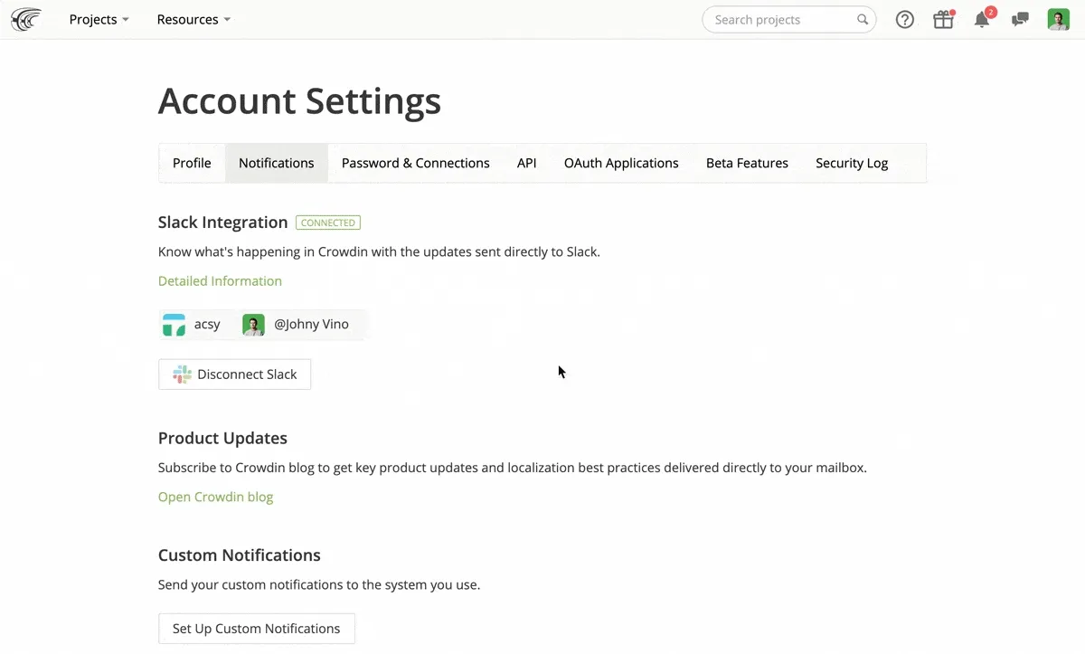Viewport: 1085px width, 654px height.
Task: Open the Detailed Information link
Action: (x=220, y=281)
